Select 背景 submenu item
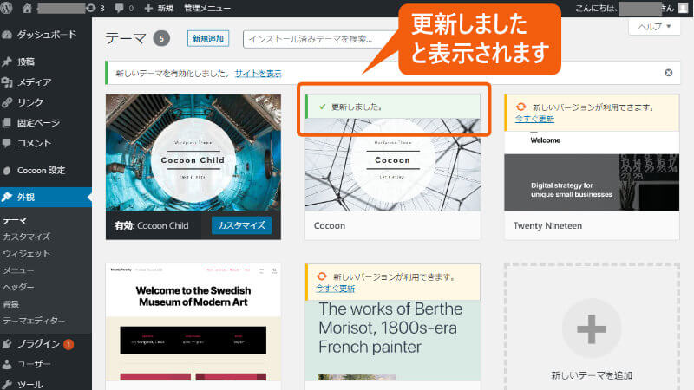 click(11, 304)
